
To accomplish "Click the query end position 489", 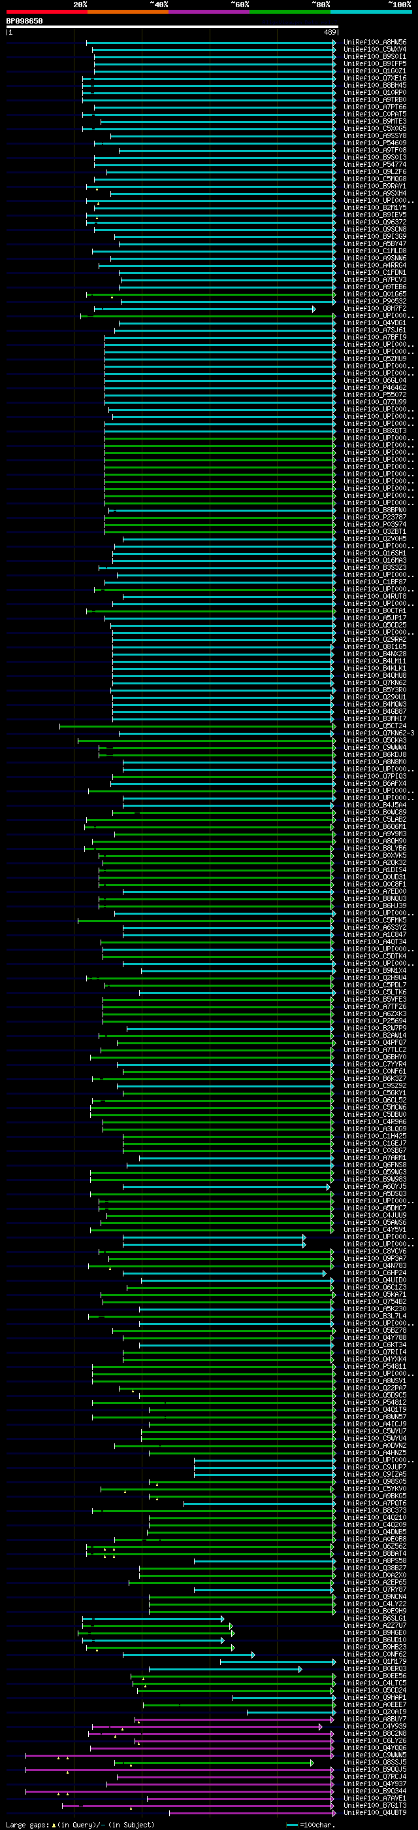I will (x=330, y=32).
